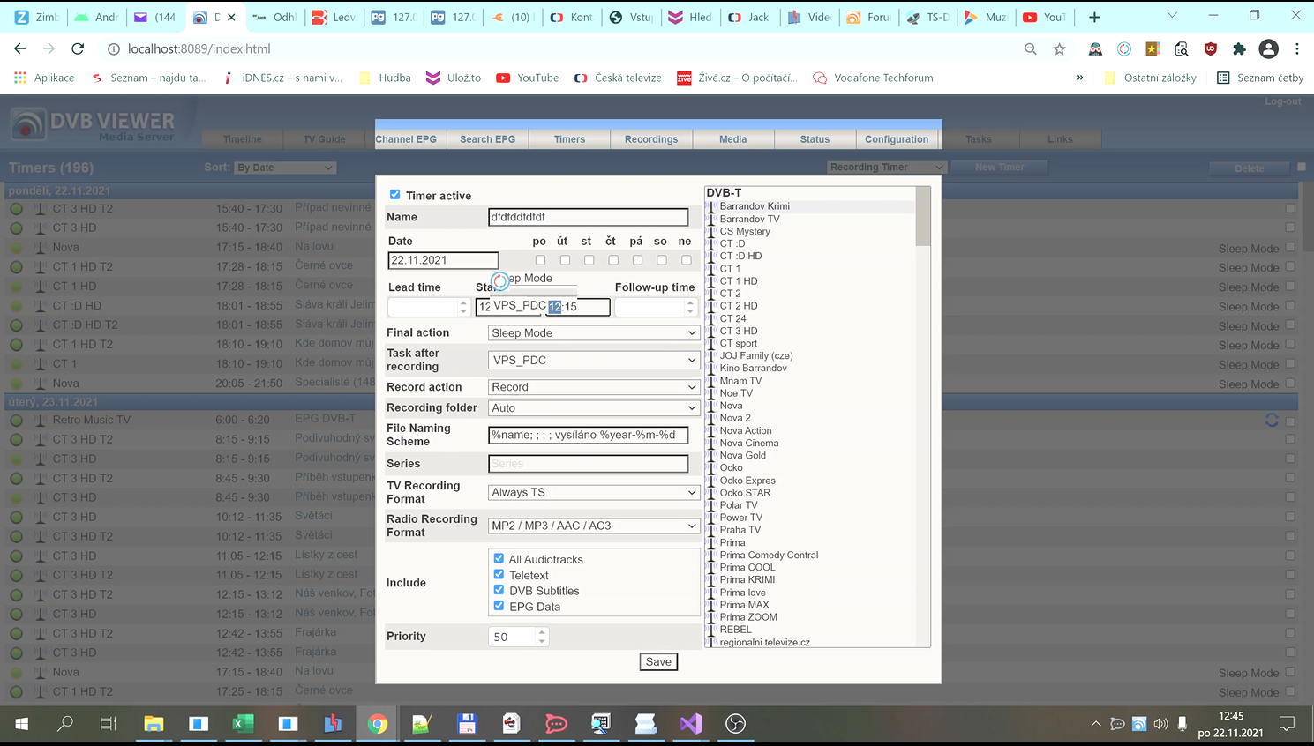
Task: Open Excel from the Windows taskbar
Action: pyautogui.click(x=243, y=724)
